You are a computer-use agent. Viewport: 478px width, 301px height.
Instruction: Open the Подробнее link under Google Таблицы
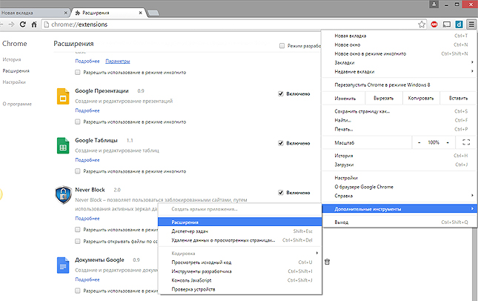coord(87,158)
